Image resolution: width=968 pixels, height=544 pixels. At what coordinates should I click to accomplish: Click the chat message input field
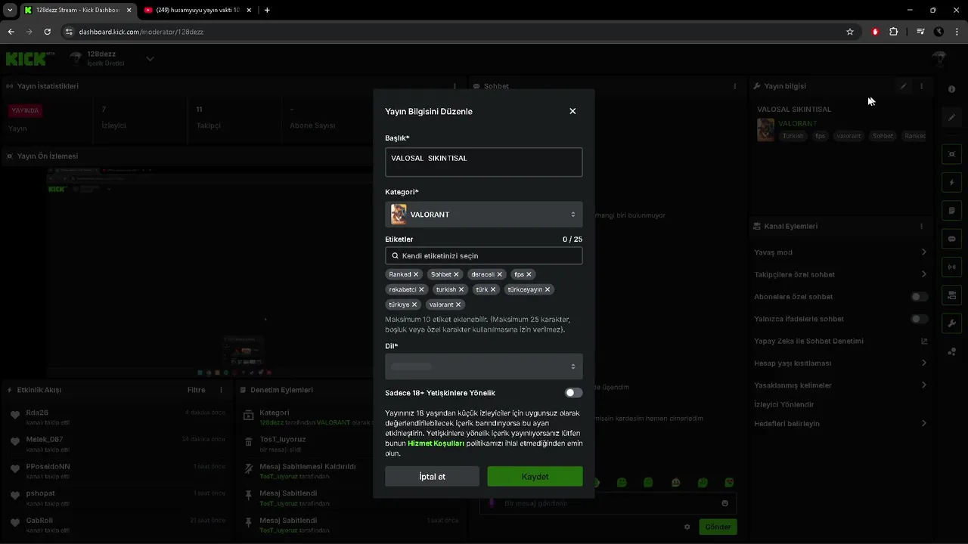tap(608, 503)
